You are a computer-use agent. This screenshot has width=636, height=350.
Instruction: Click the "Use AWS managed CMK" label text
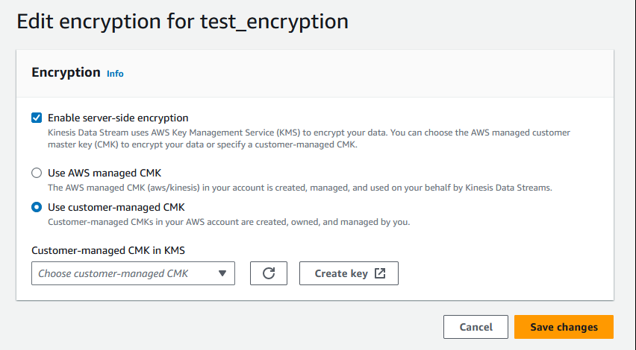tap(105, 173)
